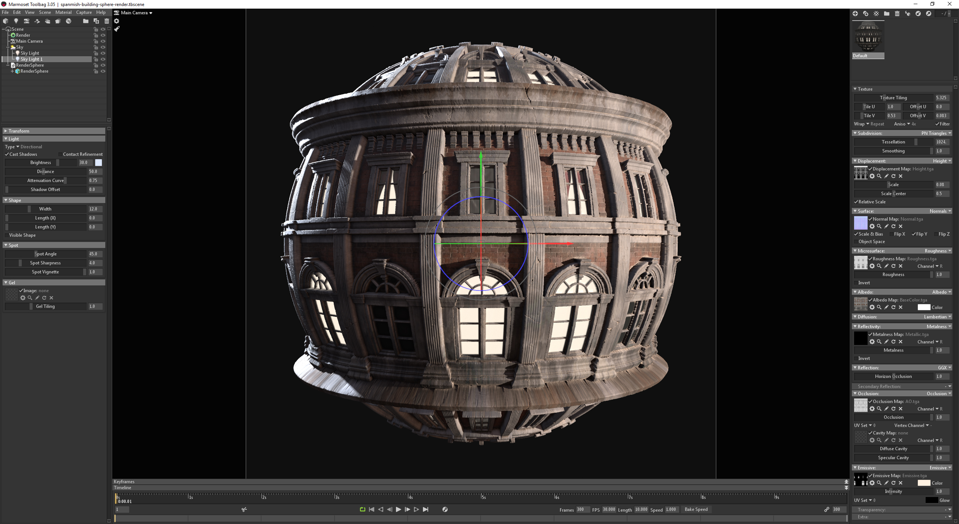
Task: Create a new scene folder
Action: click(86, 21)
